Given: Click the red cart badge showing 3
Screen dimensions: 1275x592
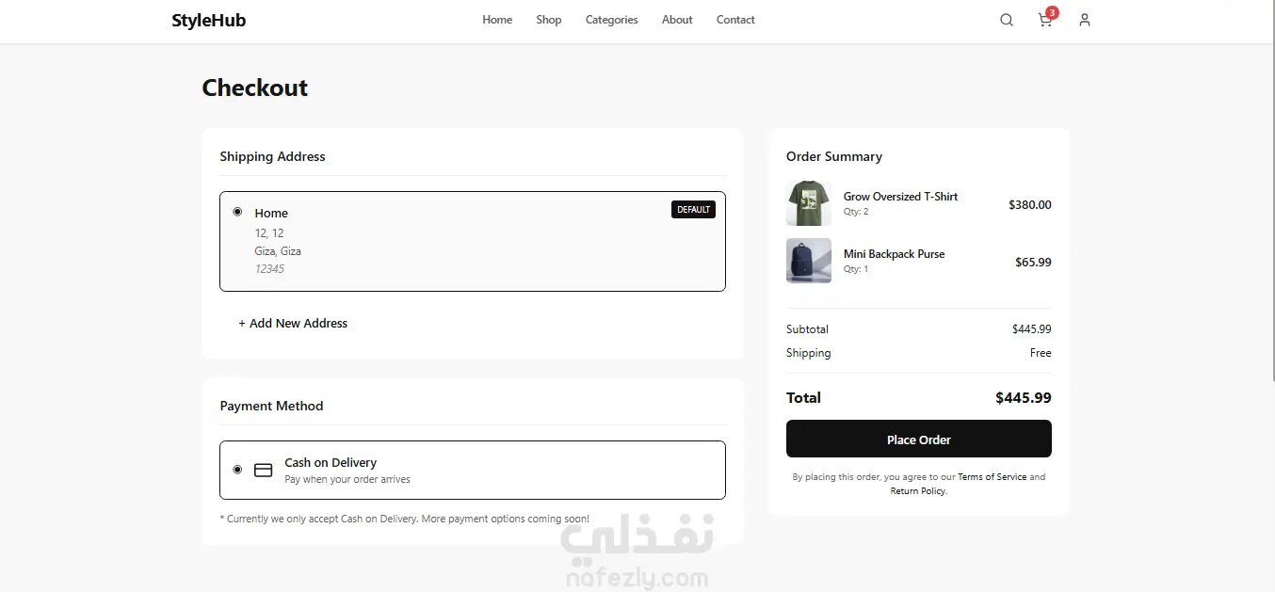Looking at the screenshot, I should tap(1052, 12).
